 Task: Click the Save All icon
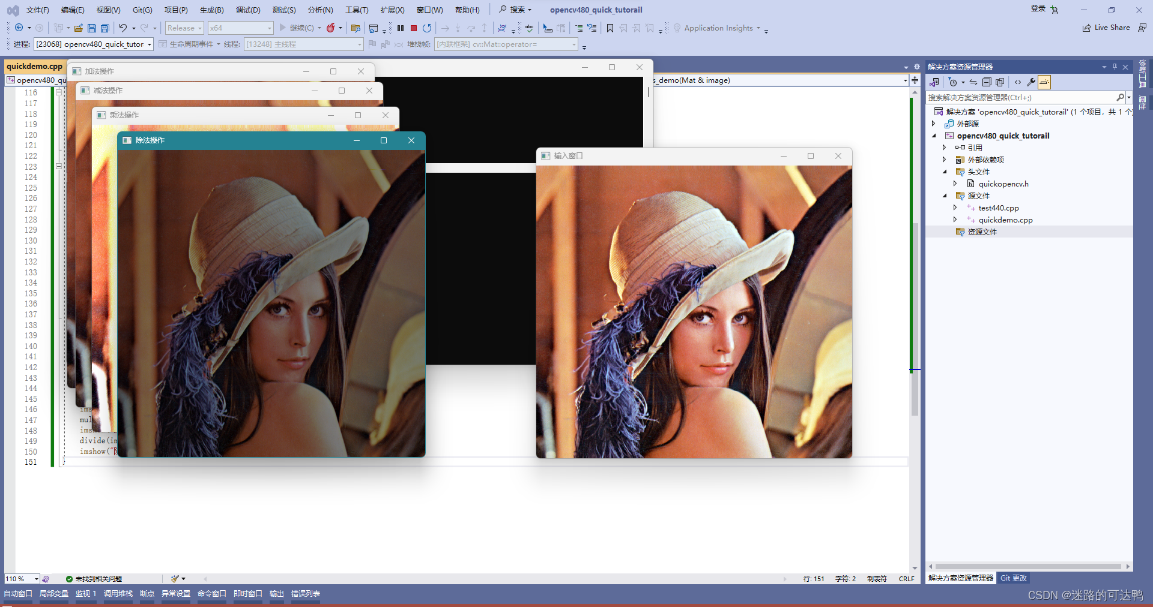tap(105, 28)
